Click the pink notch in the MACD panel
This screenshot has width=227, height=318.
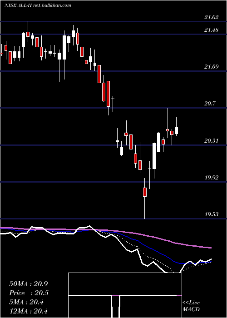(116, 295)
